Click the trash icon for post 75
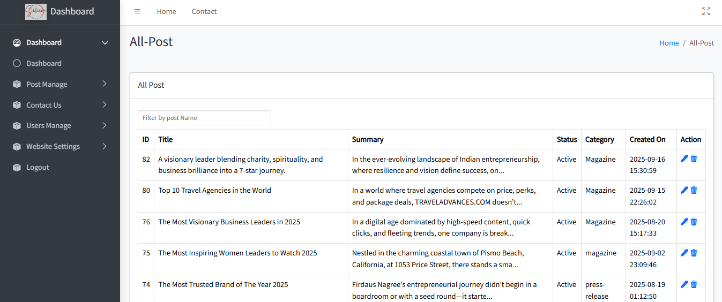 point(694,253)
